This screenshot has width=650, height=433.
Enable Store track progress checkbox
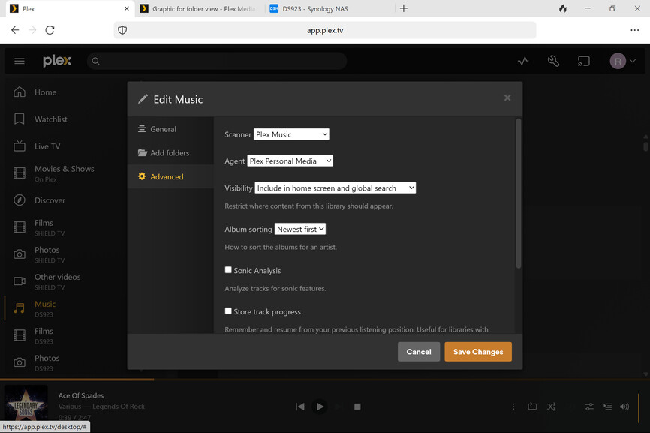pos(228,311)
